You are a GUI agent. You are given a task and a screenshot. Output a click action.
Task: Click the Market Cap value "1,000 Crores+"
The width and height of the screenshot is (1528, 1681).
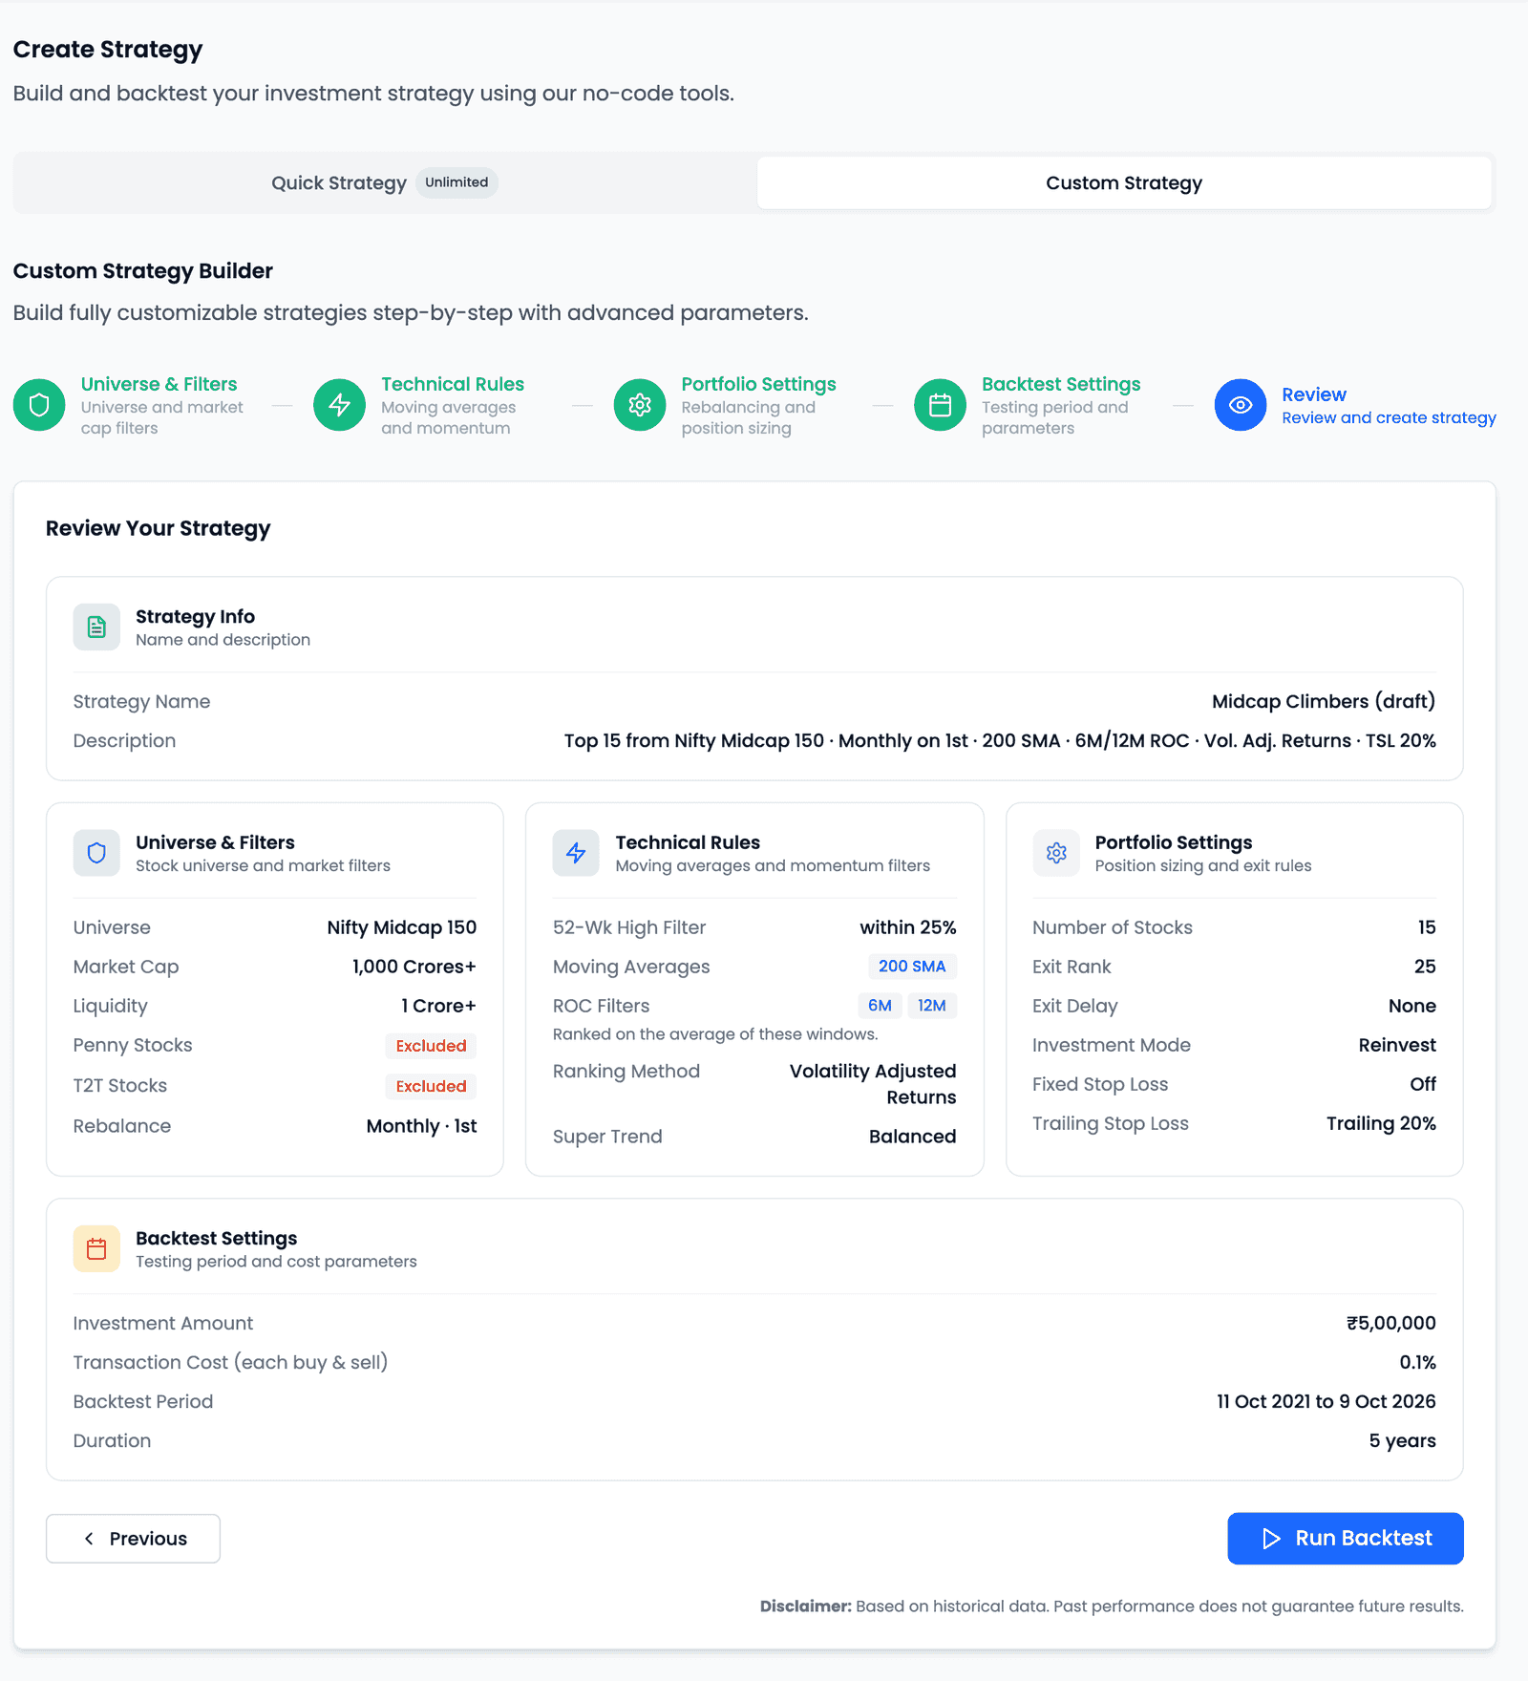[414, 967]
